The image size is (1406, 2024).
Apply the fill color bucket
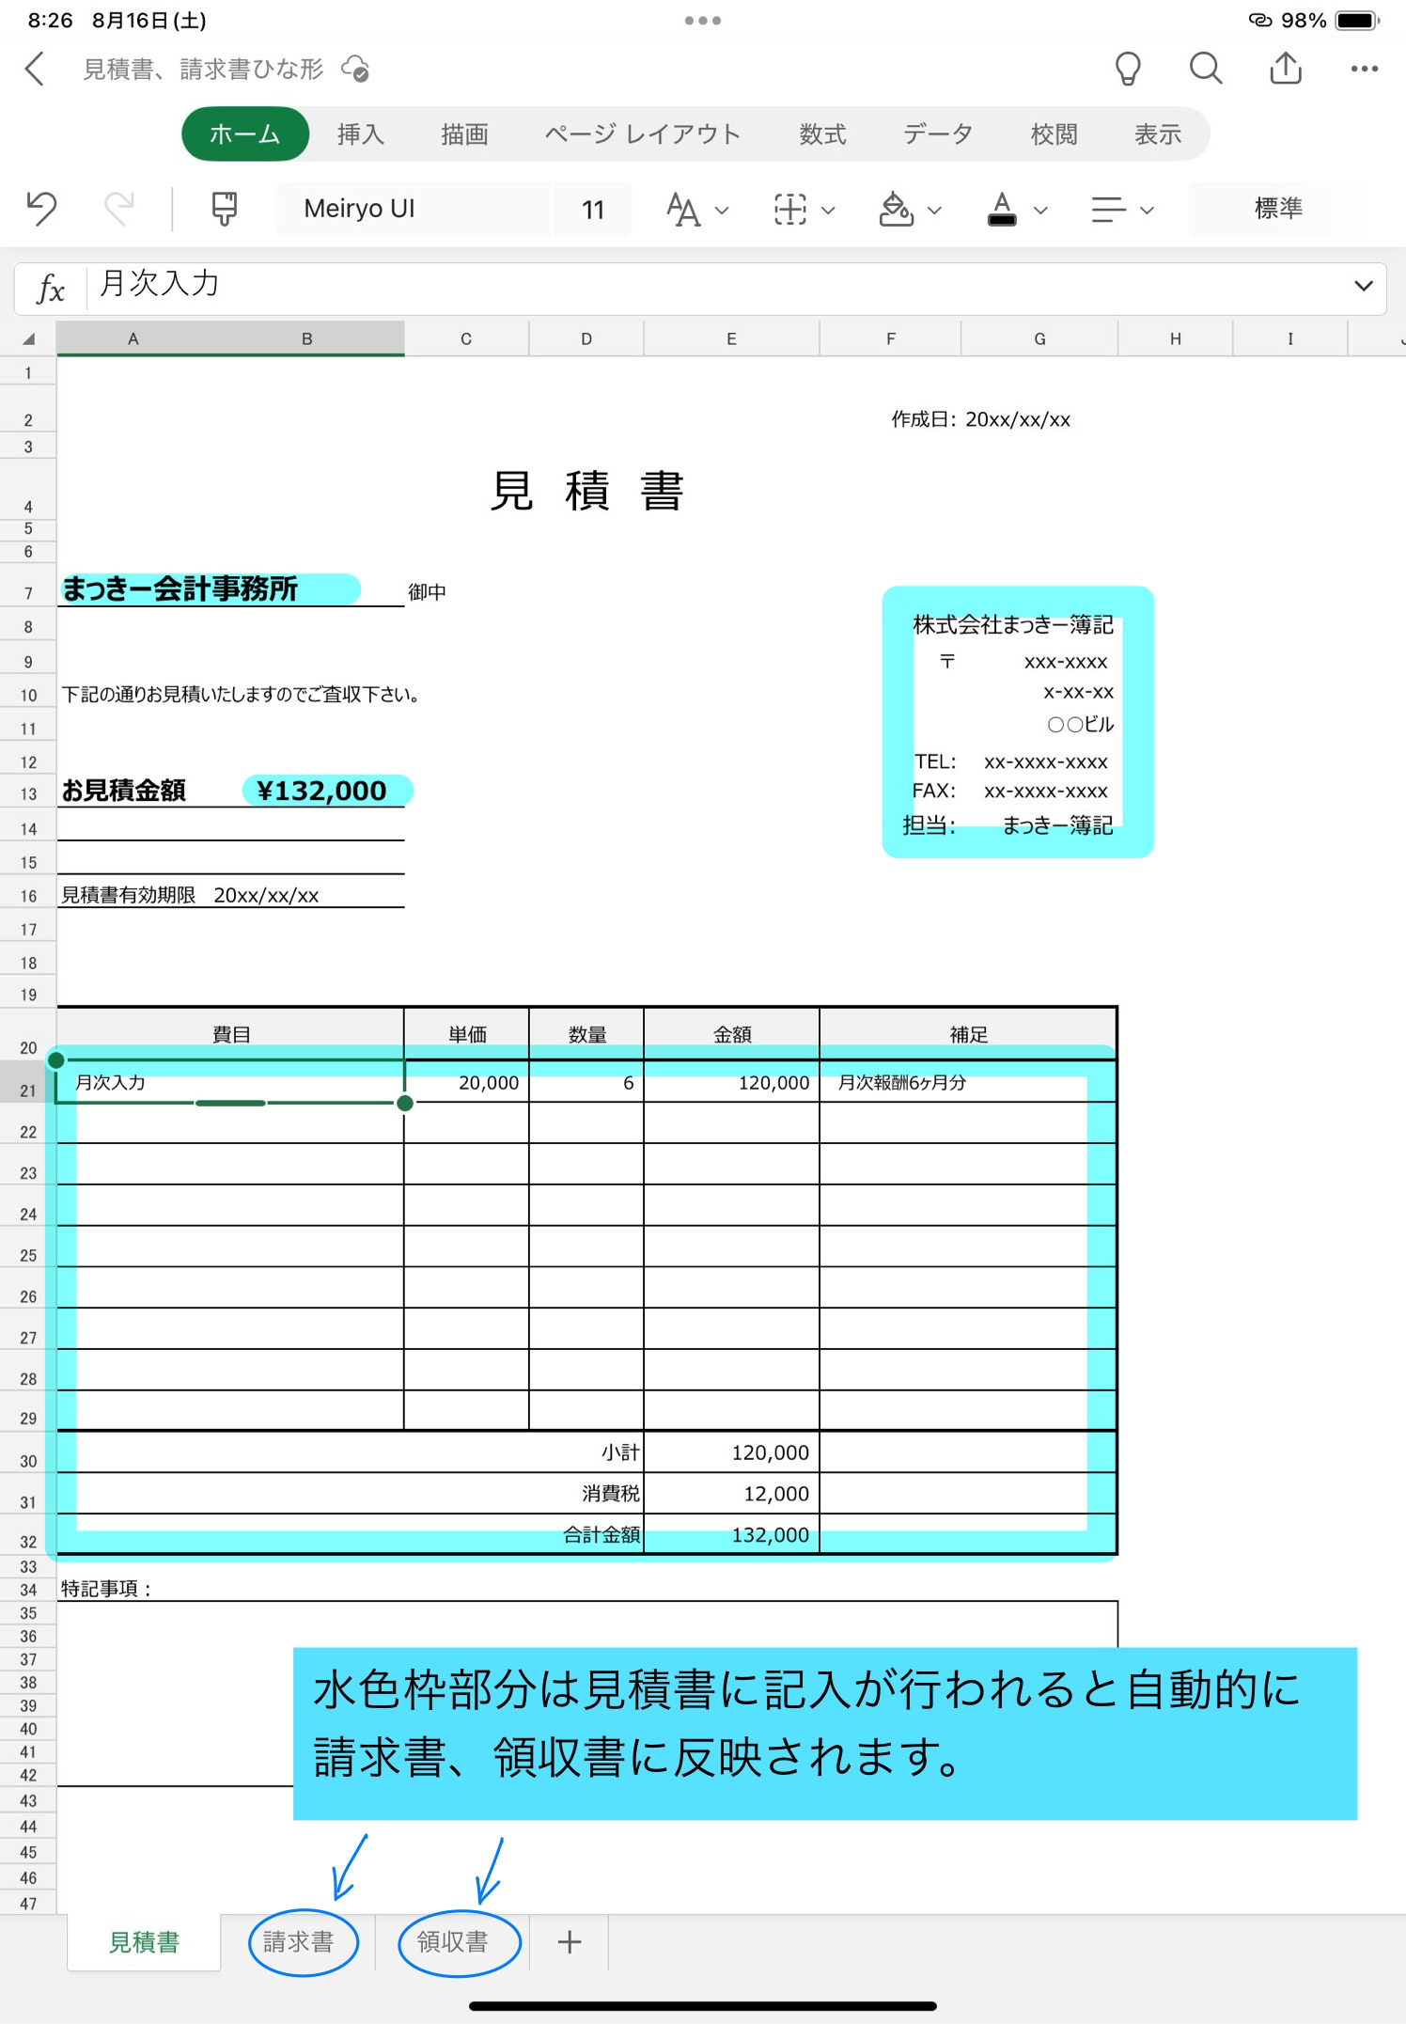click(896, 210)
